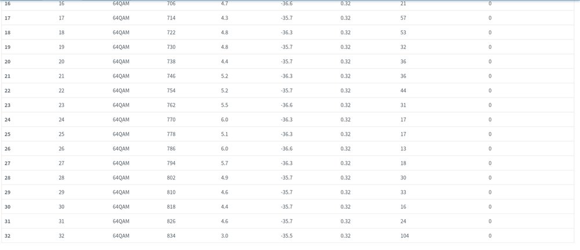Viewport: 580px width, 250px height.
Task: Click the frequency value 818
Action: pos(171,206)
